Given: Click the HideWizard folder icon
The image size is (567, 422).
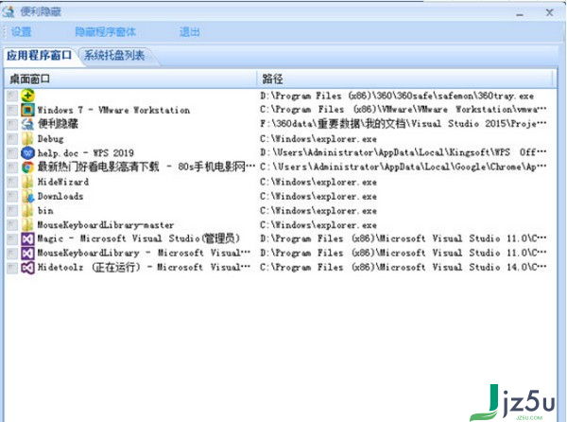Looking at the screenshot, I should tap(27, 182).
